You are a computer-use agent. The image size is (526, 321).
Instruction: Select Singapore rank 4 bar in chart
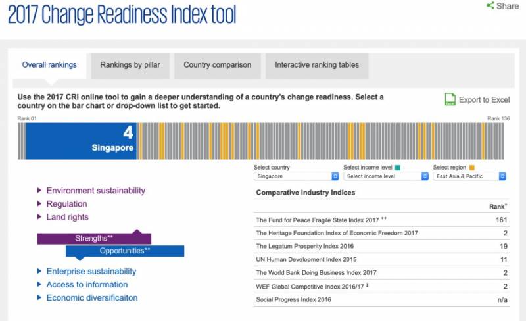(x=81, y=140)
